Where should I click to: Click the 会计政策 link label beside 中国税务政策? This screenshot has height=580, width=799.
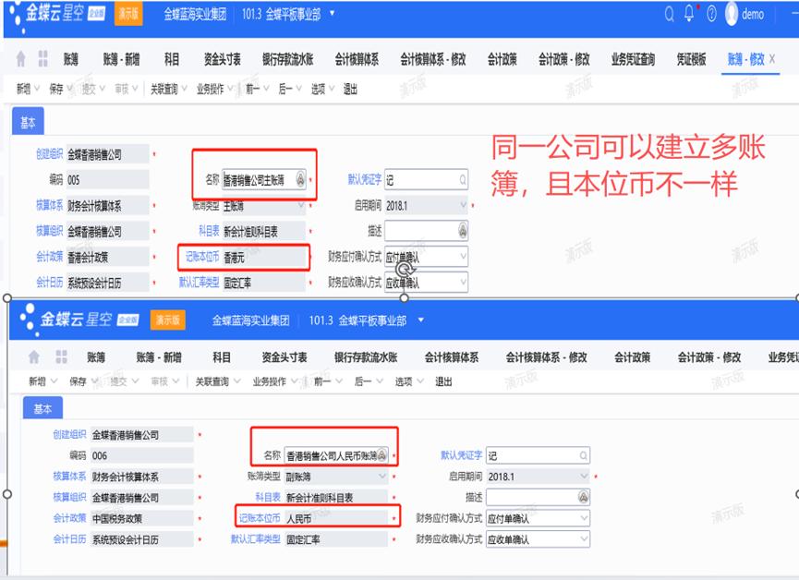tap(69, 518)
